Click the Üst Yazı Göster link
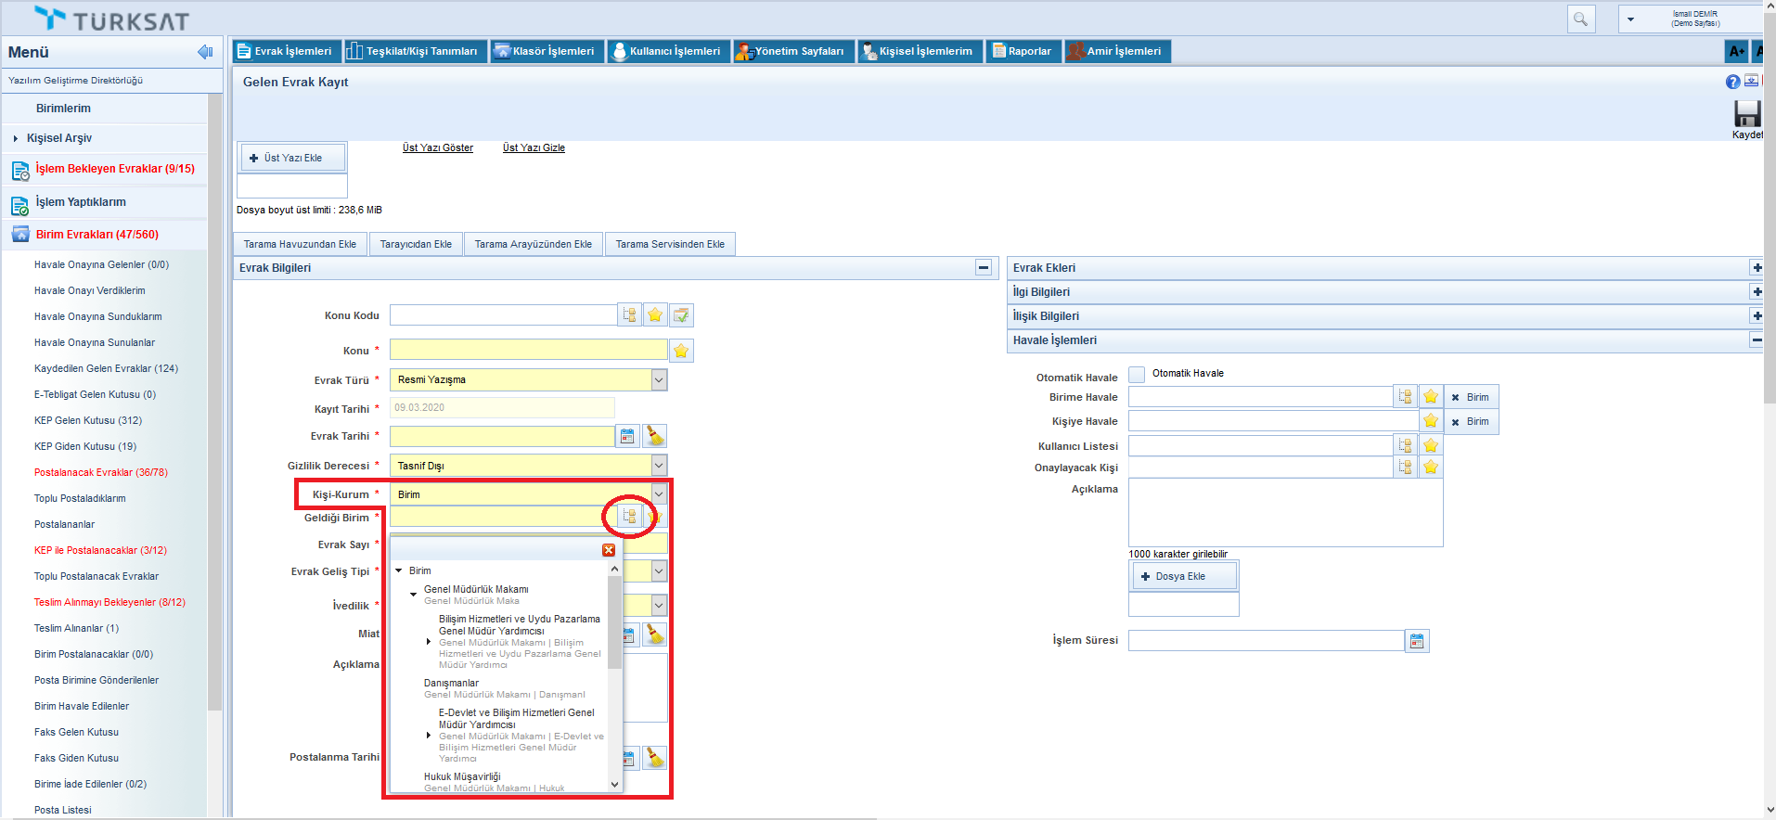 pyautogui.click(x=438, y=148)
